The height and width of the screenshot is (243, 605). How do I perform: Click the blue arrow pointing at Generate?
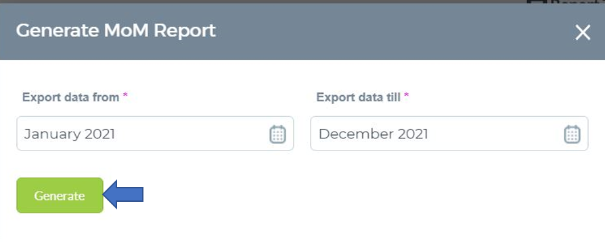[123, 194]
